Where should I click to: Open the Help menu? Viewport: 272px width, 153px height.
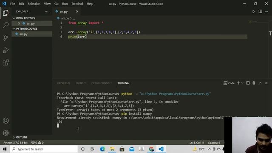click(x=90, y=4)
